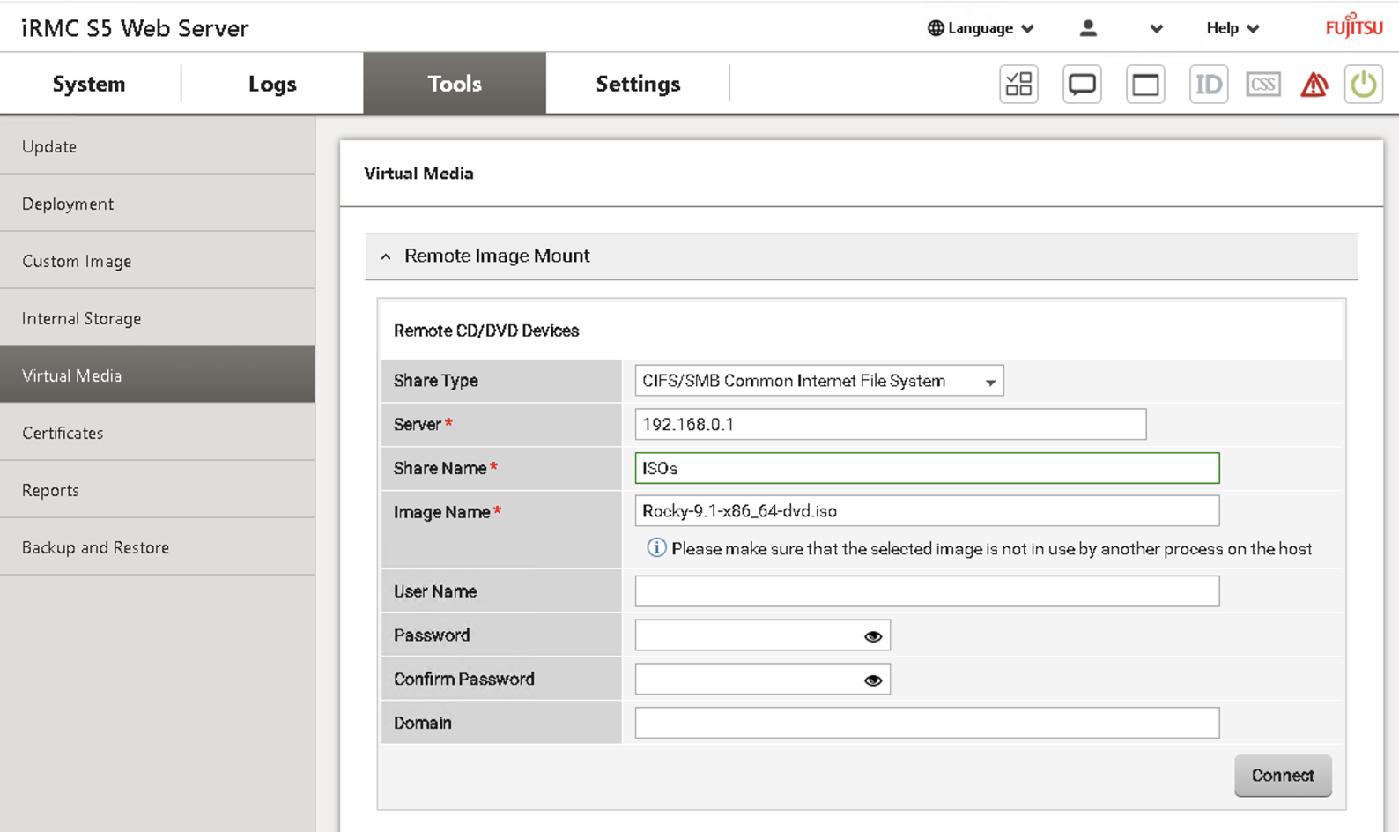Click the empty User Name field
Viewport: 1399px width, 832px height.
(x=927, y=591)
